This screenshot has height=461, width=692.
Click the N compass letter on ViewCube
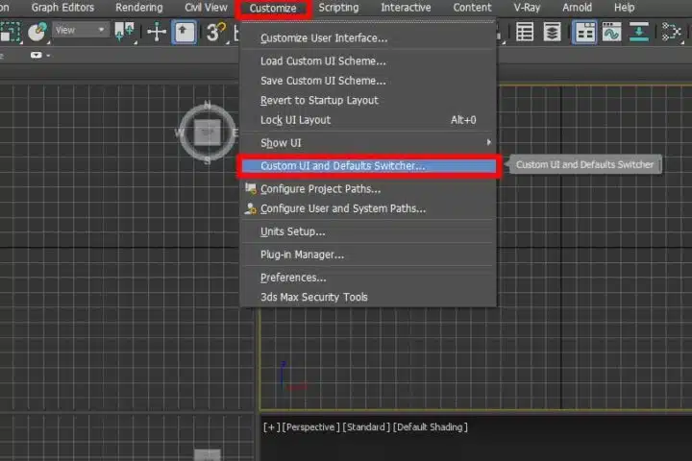[x=207, y=105]
